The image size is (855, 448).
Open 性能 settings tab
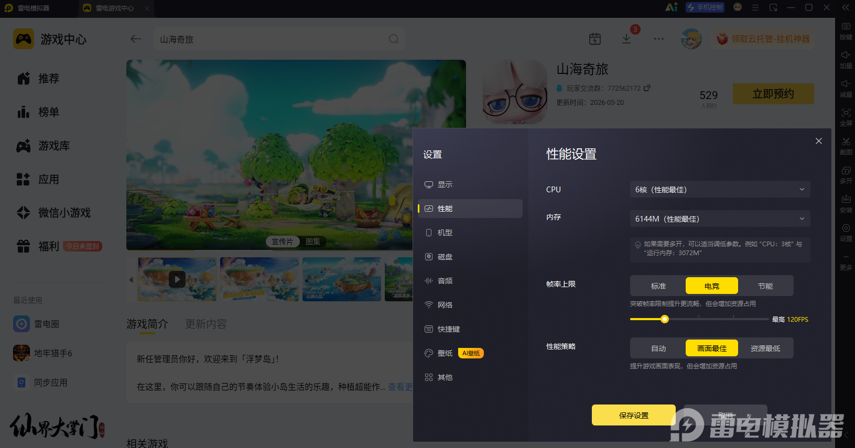(x=470, y=209)
